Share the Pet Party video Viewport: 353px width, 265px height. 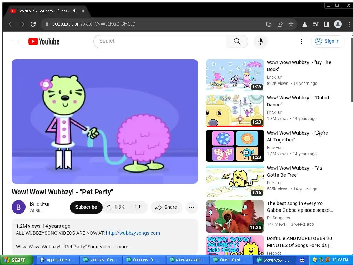(166, 207)
